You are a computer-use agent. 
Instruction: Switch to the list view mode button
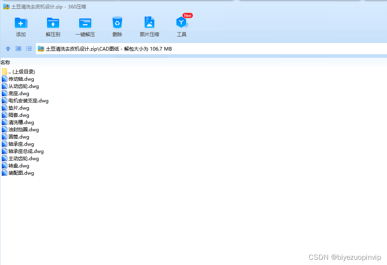[29, 49]
